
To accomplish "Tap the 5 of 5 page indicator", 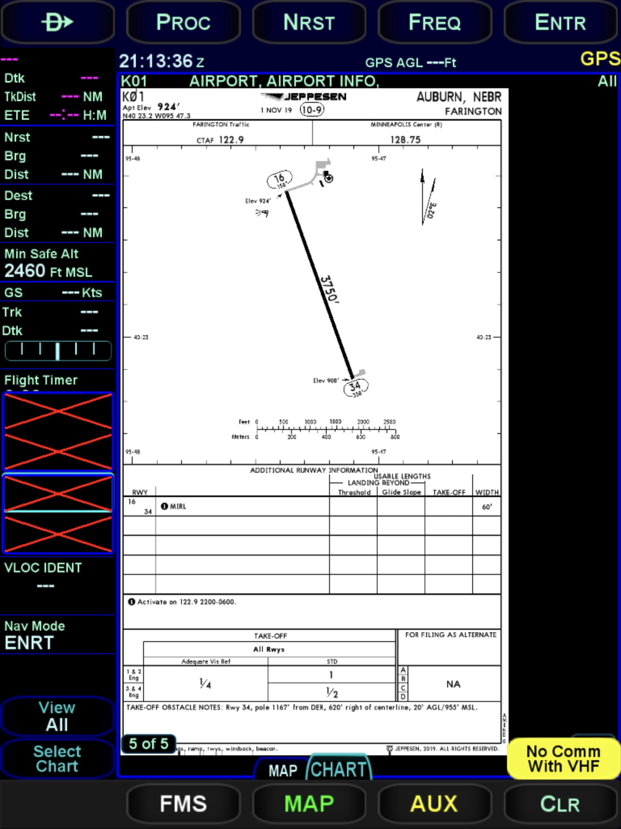I will coord(148,744).
